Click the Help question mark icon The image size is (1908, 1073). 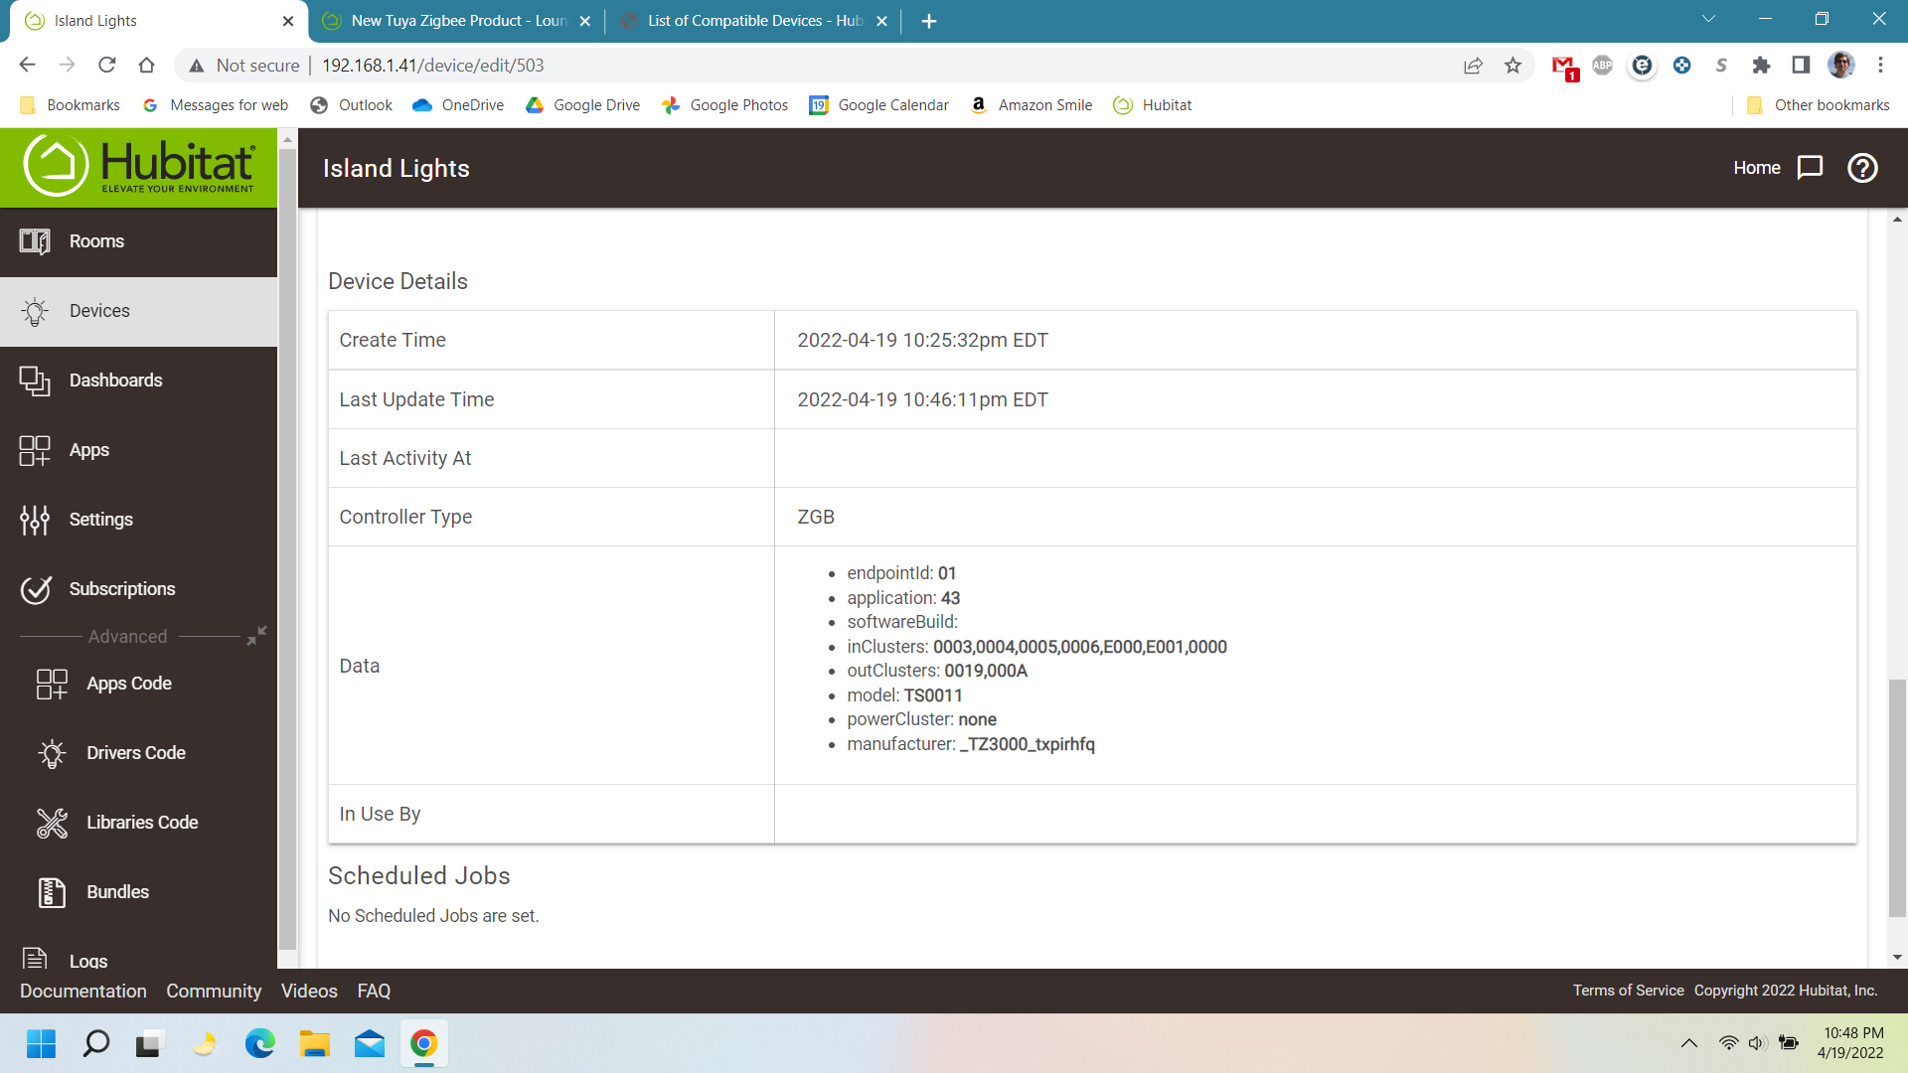pos(1862,168)
